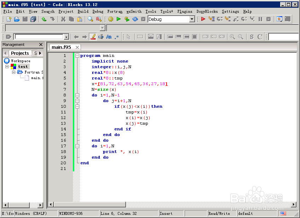This screenshot has width=300, height=218.
Task: Collapse the test project tree node
Action: point(7,66)
